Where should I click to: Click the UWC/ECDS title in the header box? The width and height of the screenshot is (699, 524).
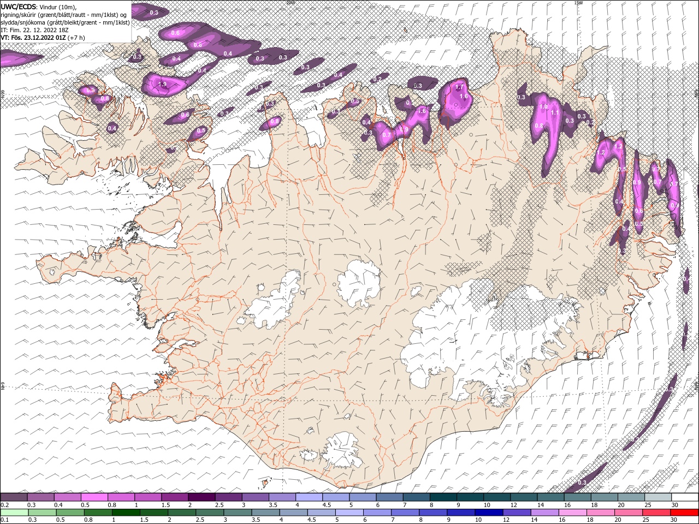tap(19, 6)
